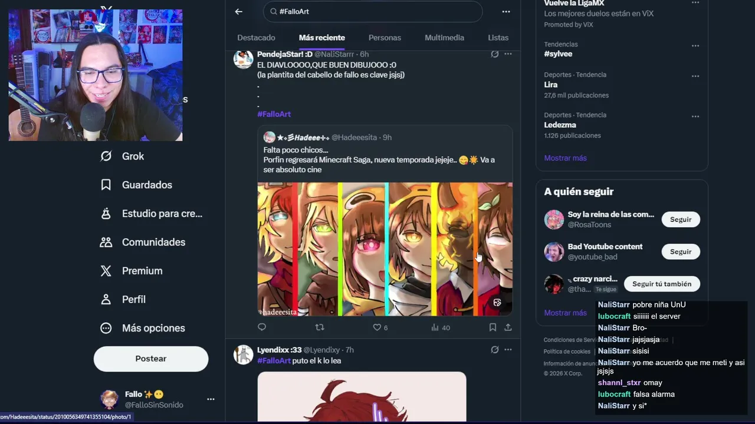Open more options for #sylvee trend

click(695, 46)
